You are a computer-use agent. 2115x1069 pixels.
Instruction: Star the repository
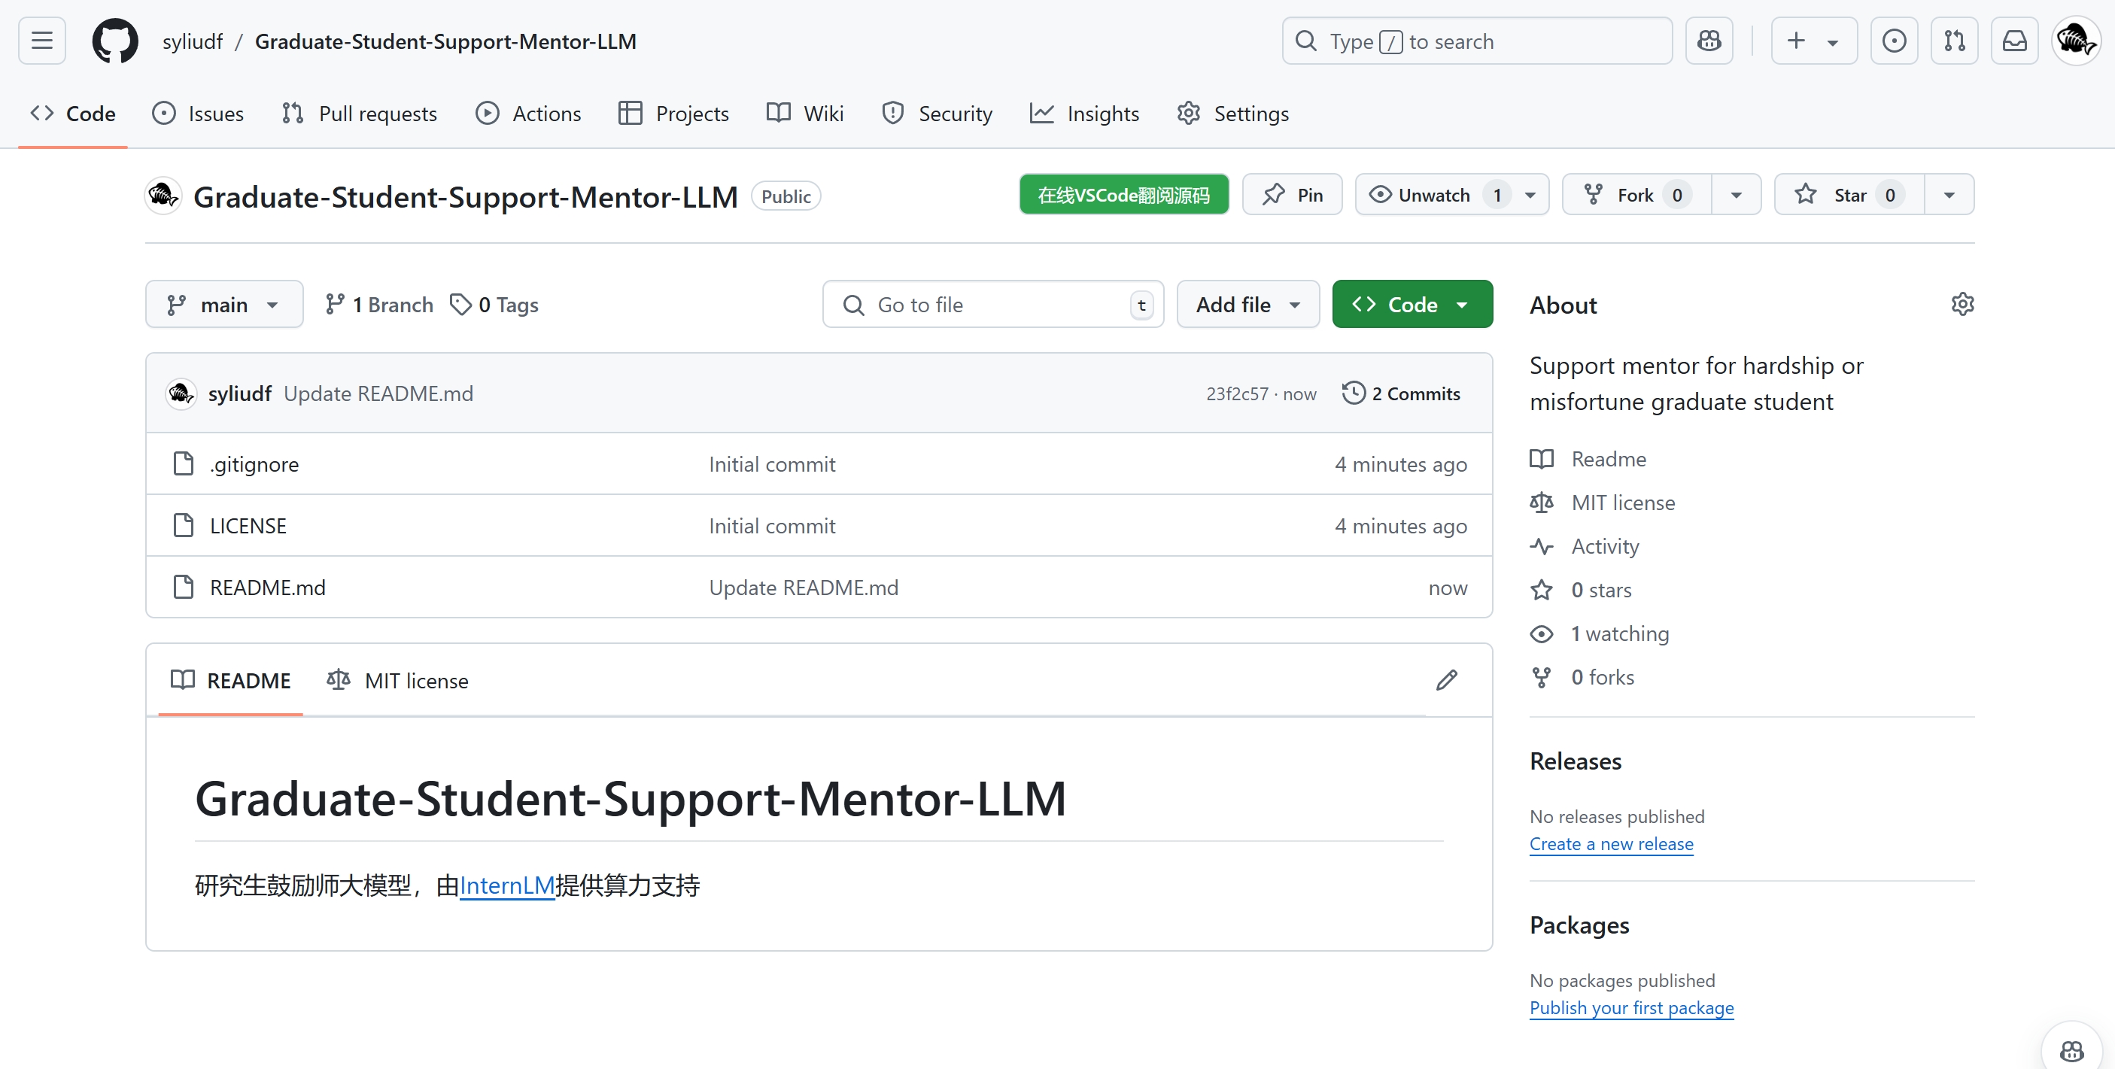[1849, 195]
